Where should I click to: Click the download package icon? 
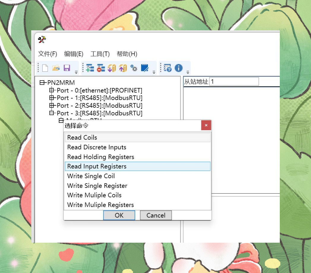(x=112, y=68)
